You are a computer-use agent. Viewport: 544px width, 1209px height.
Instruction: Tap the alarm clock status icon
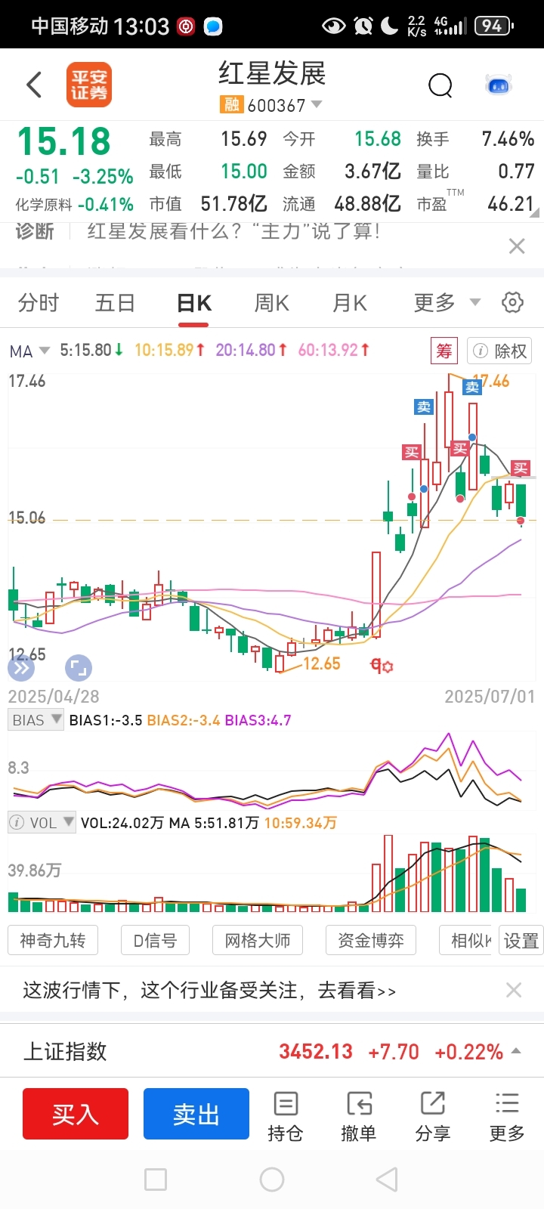point(363,26)
